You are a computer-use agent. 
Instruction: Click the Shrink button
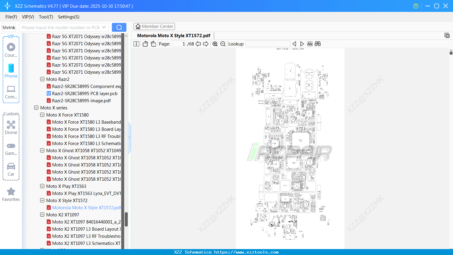[9, 27]
